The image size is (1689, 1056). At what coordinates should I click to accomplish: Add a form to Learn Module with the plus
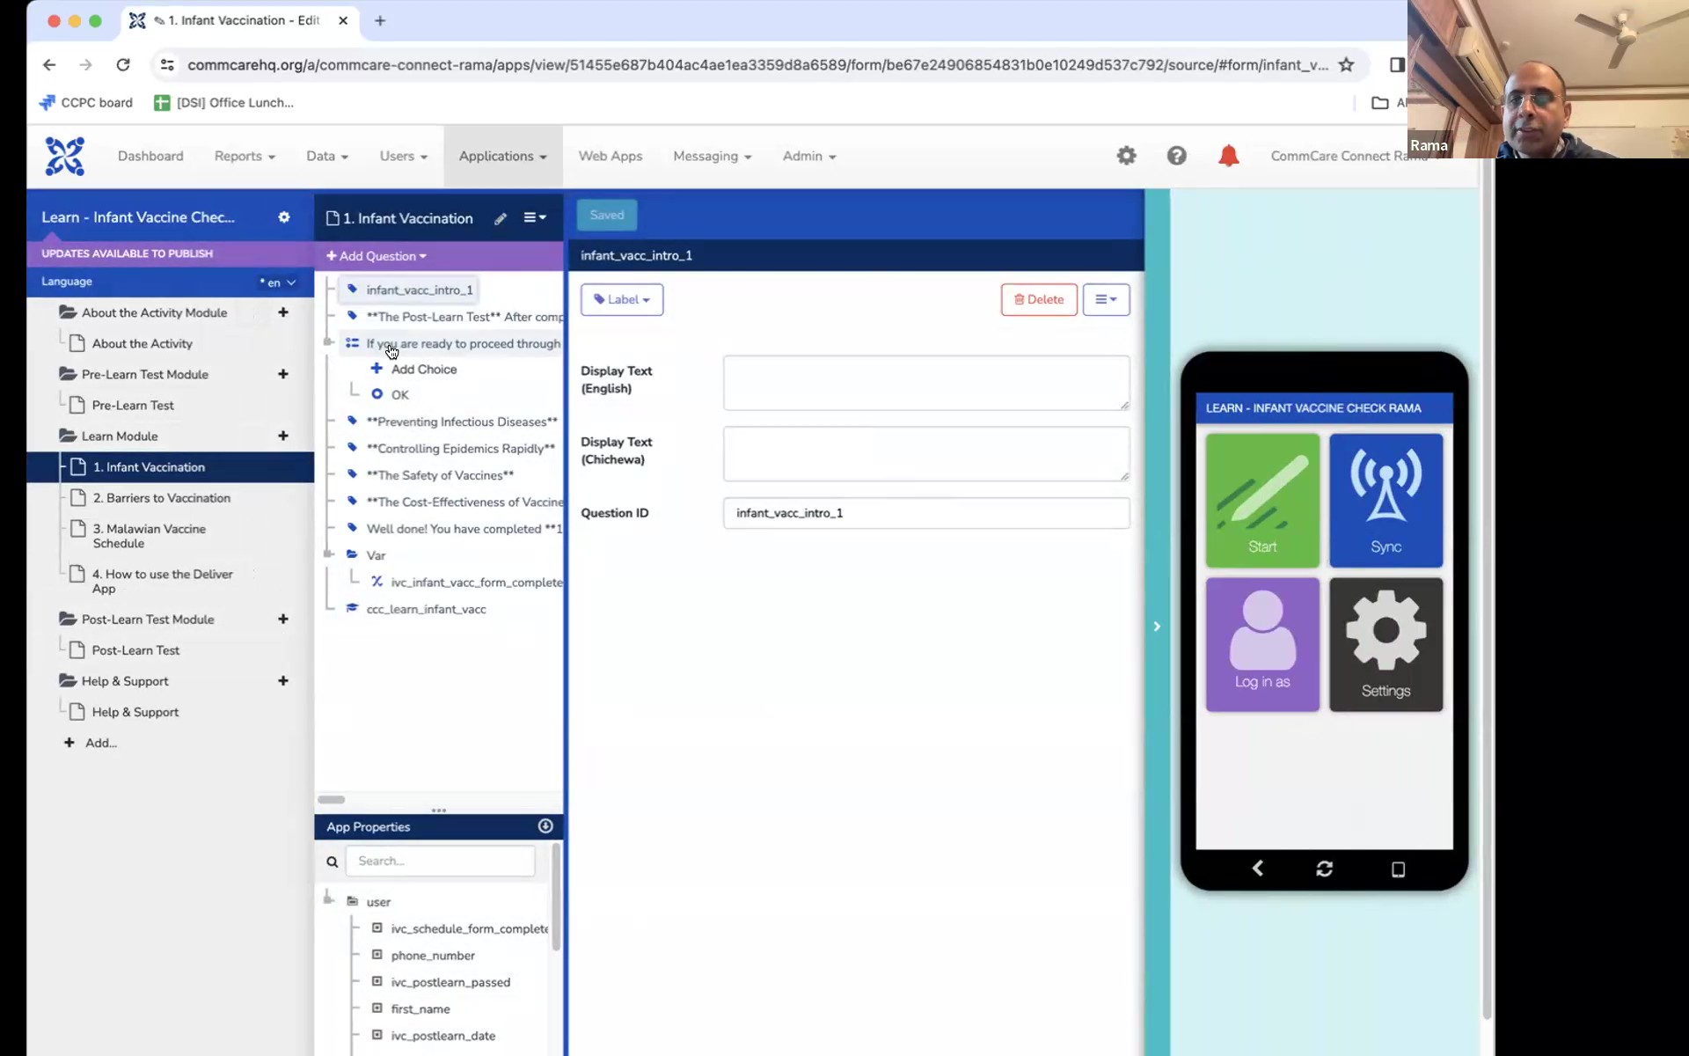(283, 436)
